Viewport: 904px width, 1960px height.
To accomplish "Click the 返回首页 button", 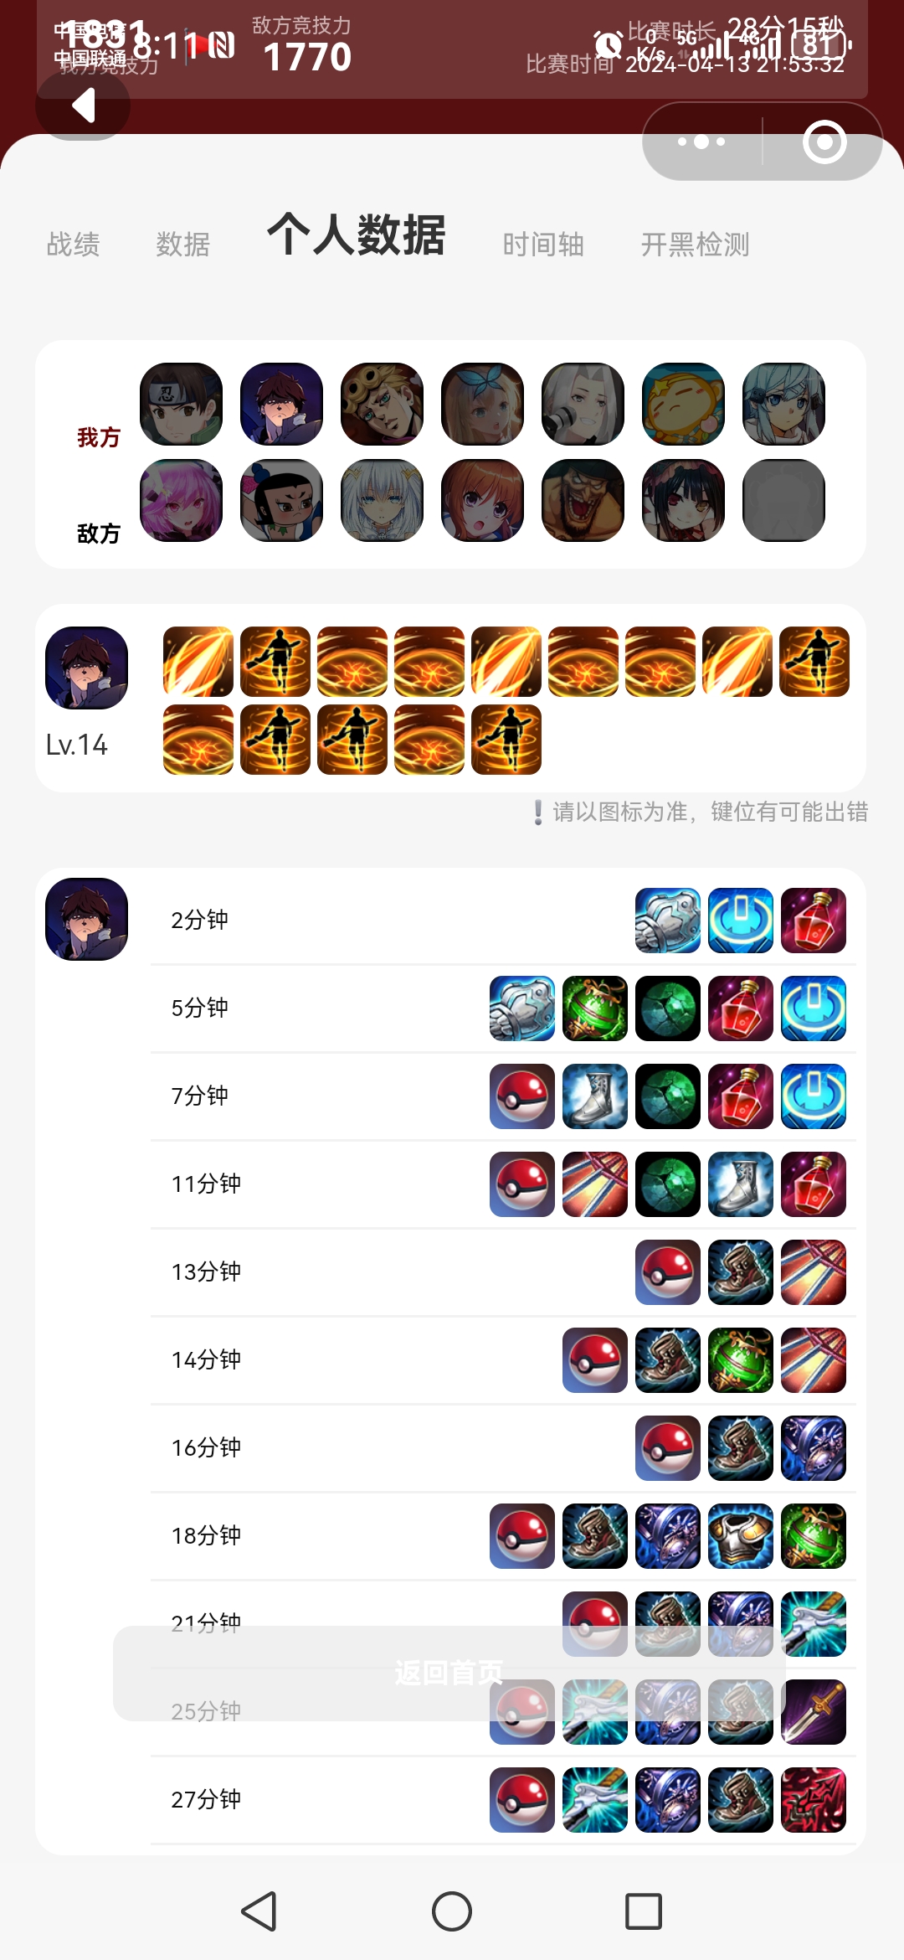I will click(449, 1674).
